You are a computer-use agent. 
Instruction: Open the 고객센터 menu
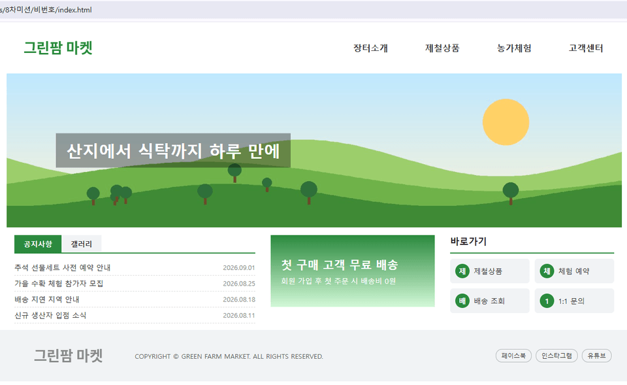pos(586,48)
